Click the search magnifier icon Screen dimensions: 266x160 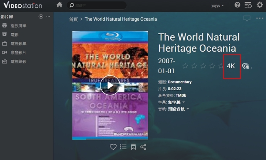(x=72, y=6)
